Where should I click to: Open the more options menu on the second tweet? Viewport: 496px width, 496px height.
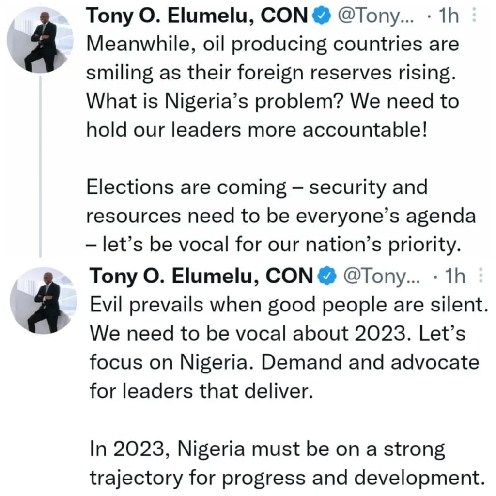click(x=480, y=277)
